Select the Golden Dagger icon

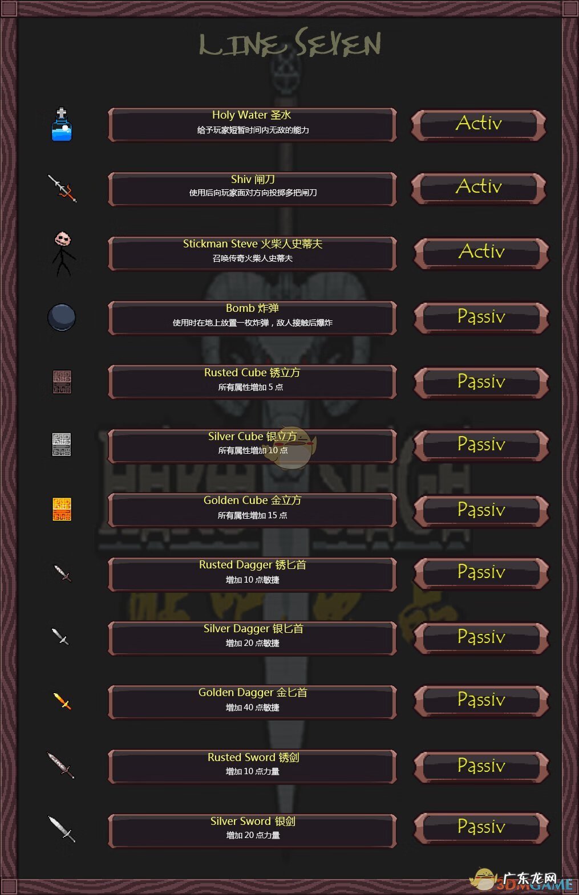(x=62, y=701)
